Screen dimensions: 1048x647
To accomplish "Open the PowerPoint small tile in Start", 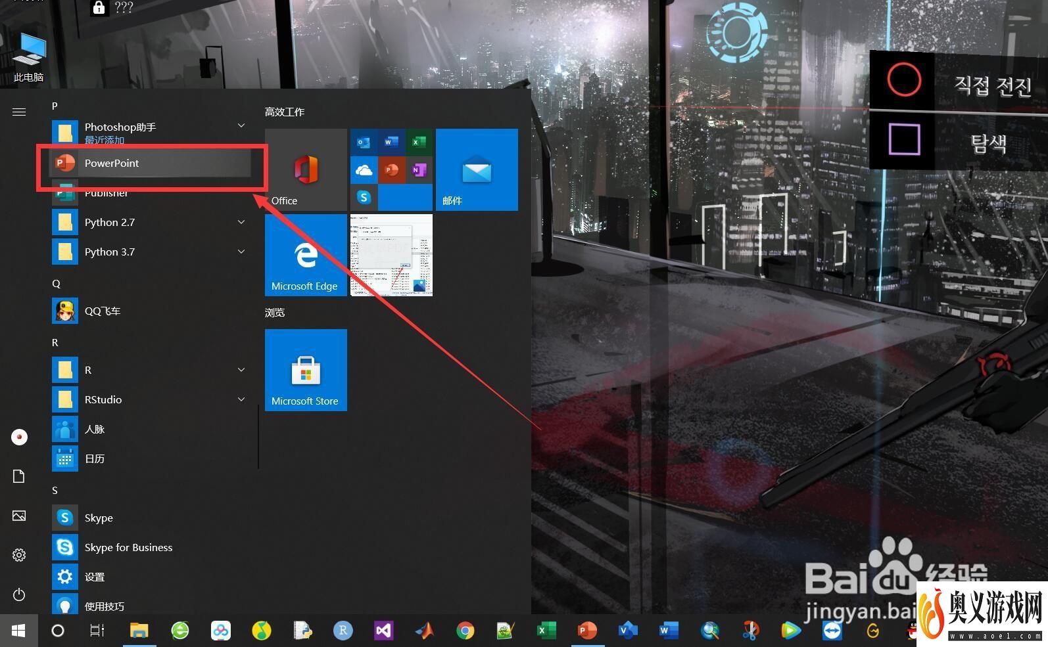I will 391,169.
